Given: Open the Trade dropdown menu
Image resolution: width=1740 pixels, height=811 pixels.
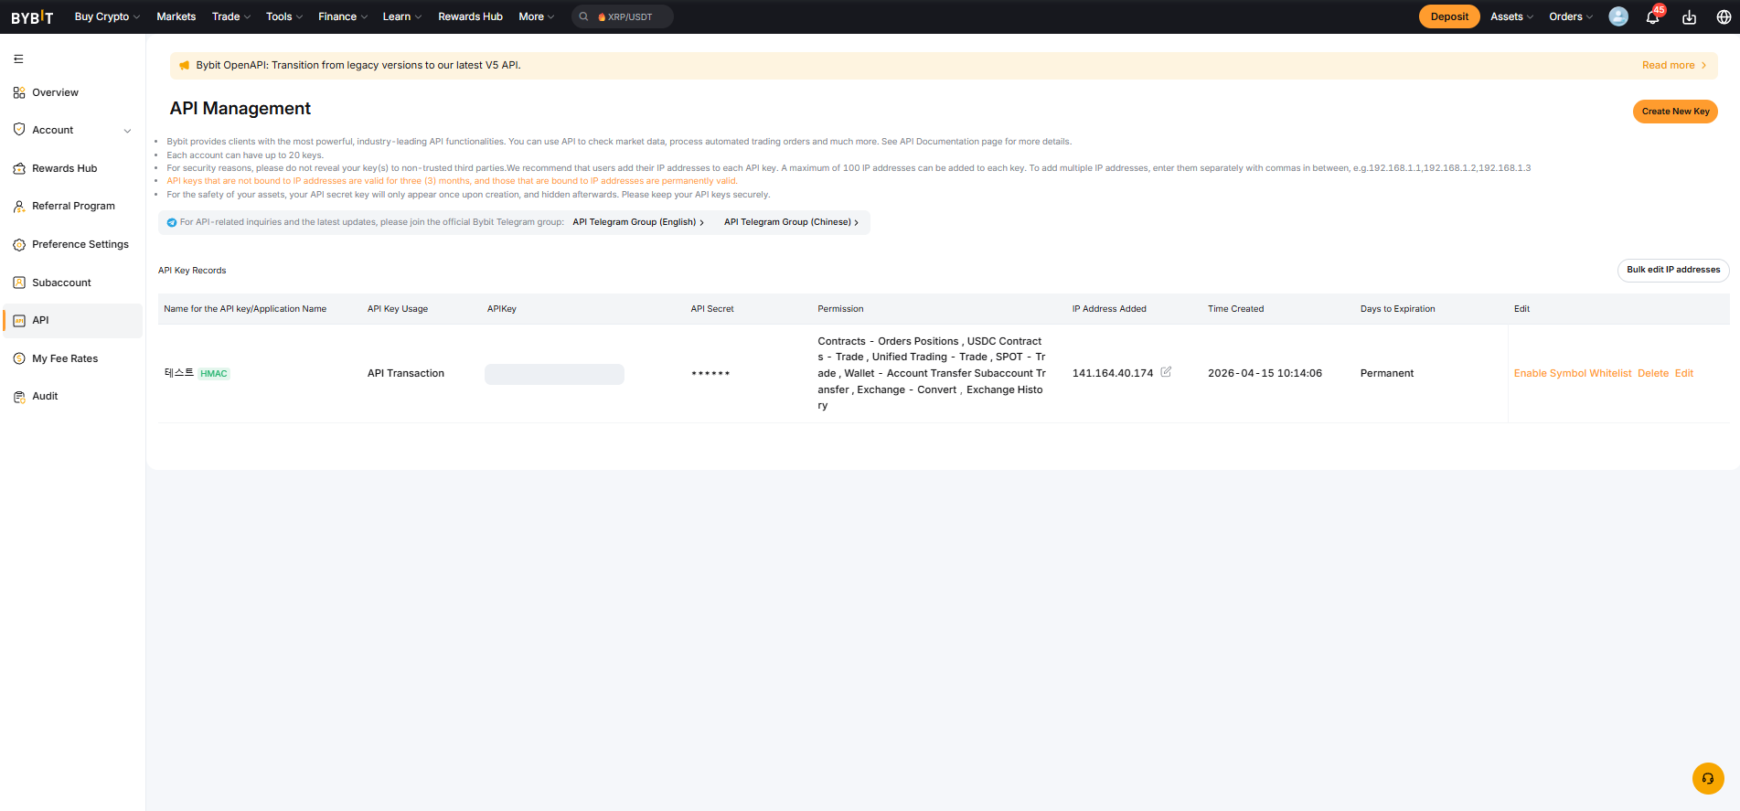Looking at the screenshot, I should tap(231, 16).
